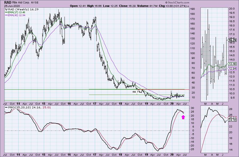Click the Open 12.41 value
This screenshot has width=239, height=157.
point(78,6)
